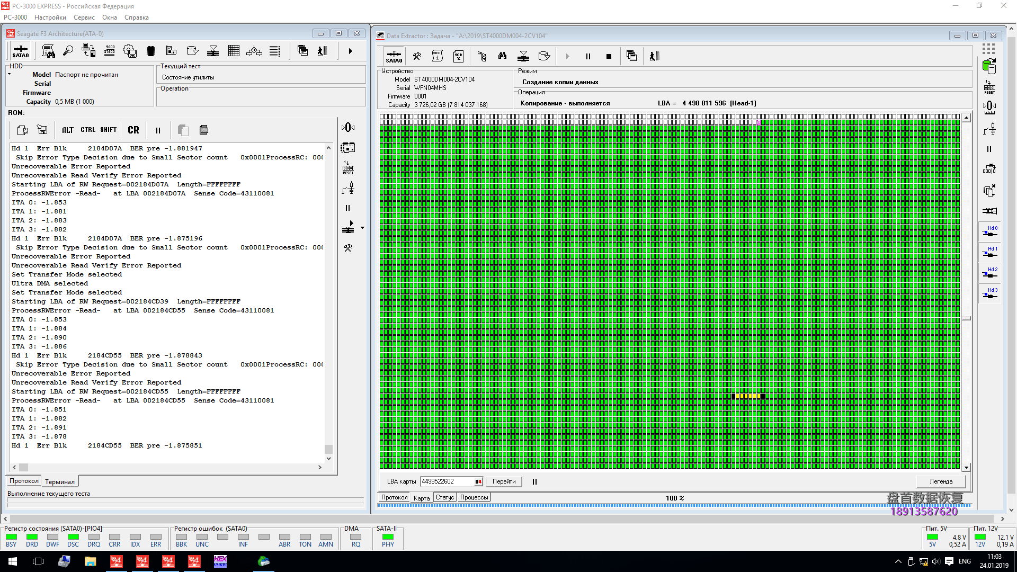This screenshot has width=1017, height=572.
Task: Click the CR carriage return button
Action: click(x=133, y=130)
